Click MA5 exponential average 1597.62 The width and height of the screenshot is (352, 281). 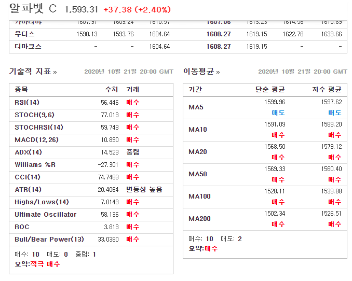pos(331,102)
